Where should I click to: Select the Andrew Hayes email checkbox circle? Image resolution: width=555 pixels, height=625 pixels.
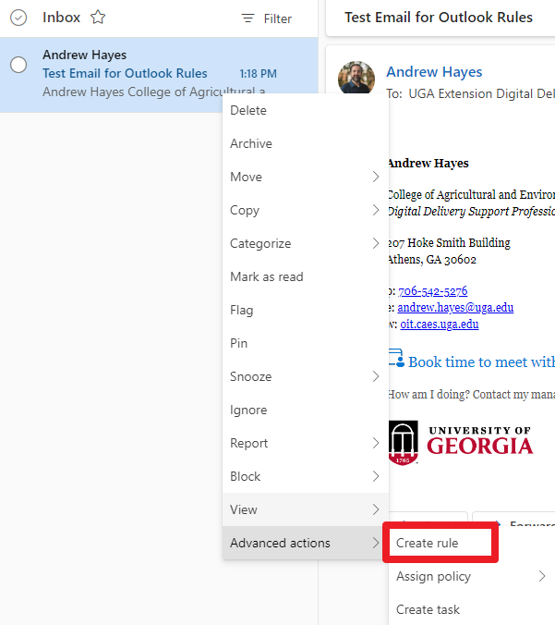[18, 65]
